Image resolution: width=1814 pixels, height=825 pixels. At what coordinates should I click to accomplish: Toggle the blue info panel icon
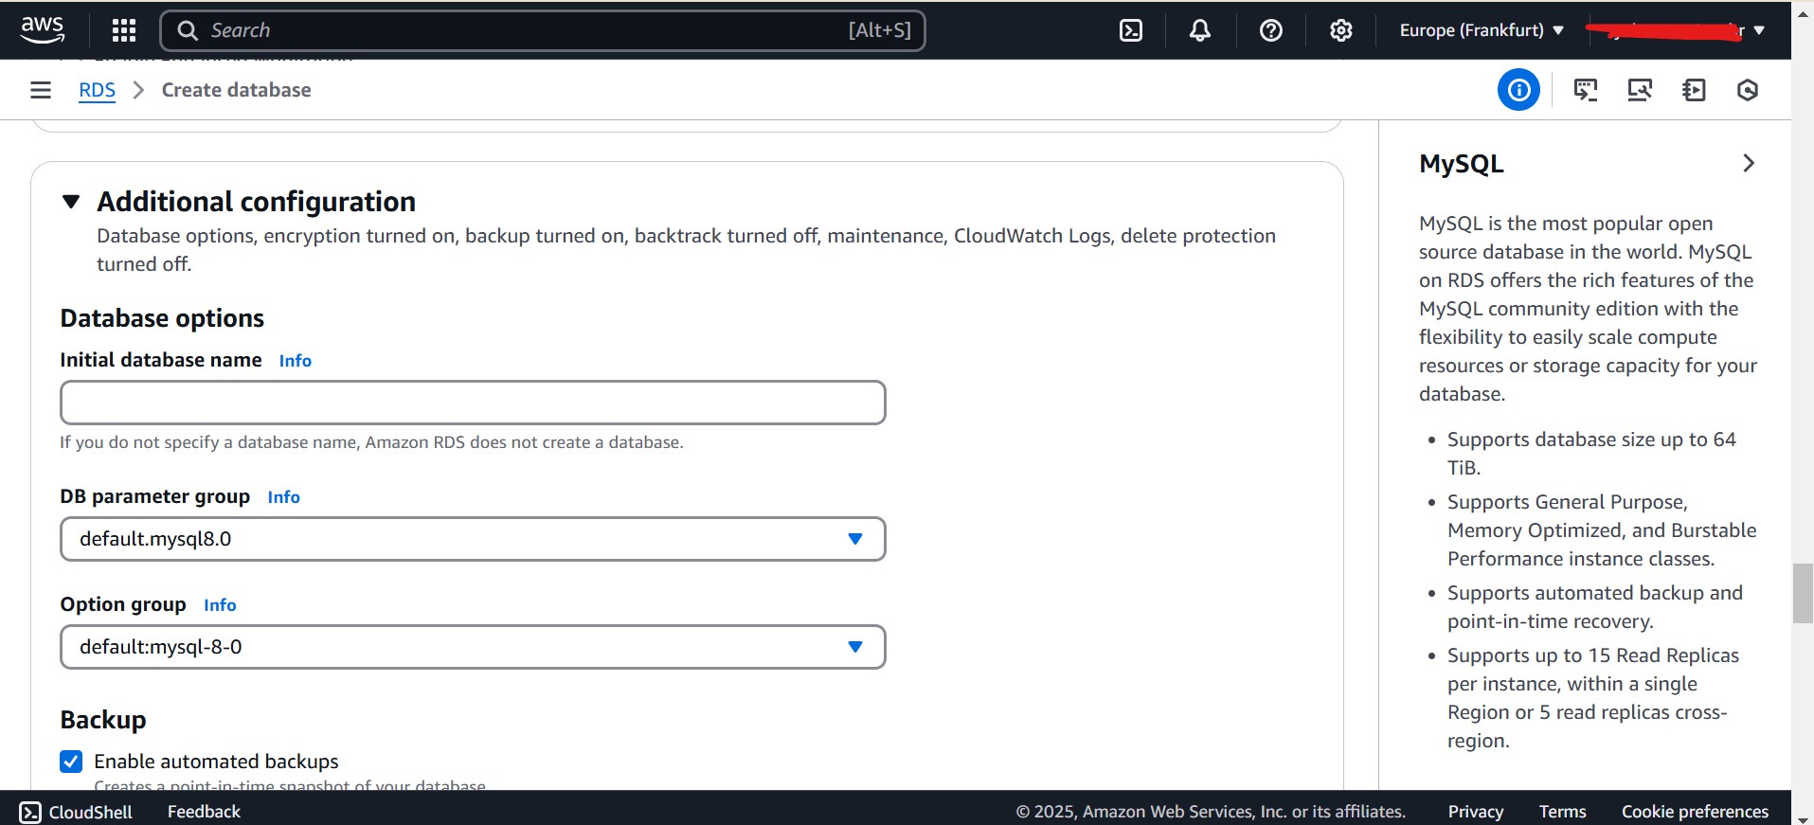click(1518, 90)
